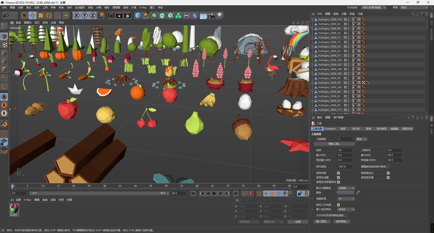Open the sRGB color profile dropdown
This screenshot has height=233, width=434.
click(346, 209)
